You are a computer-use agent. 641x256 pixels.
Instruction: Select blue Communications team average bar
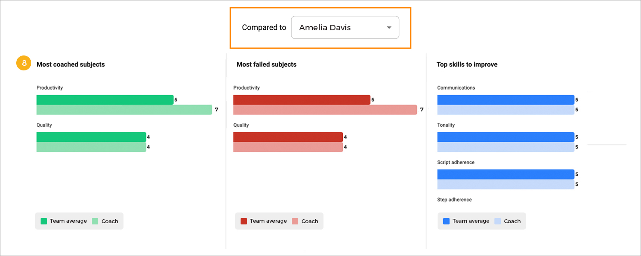(506, 99)
